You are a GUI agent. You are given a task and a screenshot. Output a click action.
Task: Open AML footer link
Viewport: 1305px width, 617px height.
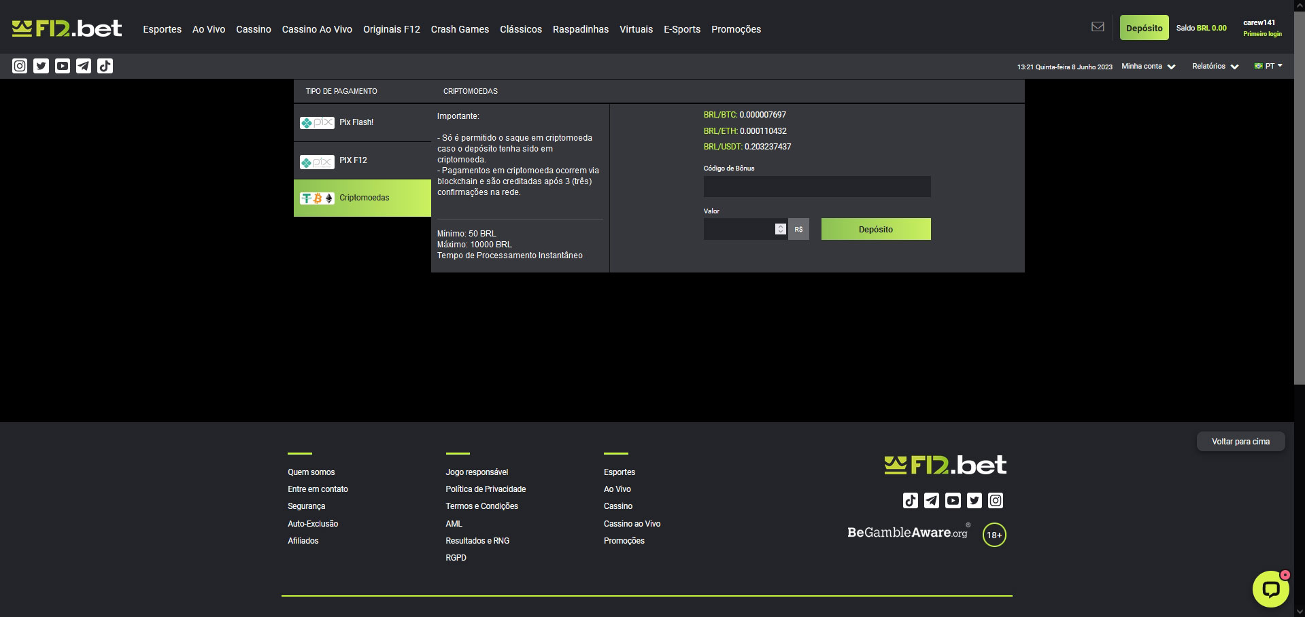click(x=454, y=524)
